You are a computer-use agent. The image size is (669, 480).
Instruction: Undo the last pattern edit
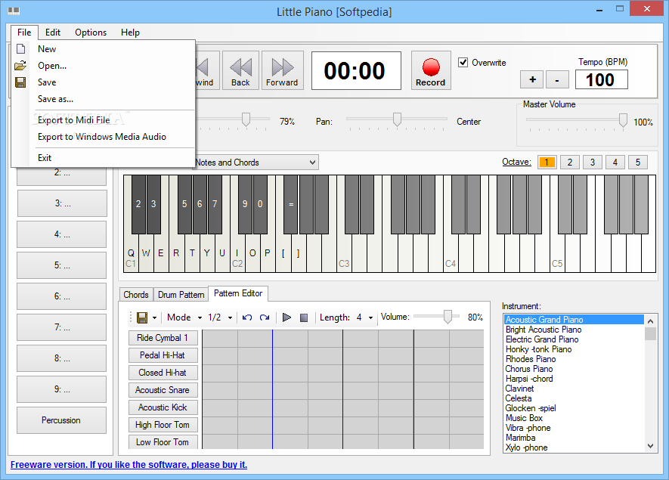[x=247, y=317]
